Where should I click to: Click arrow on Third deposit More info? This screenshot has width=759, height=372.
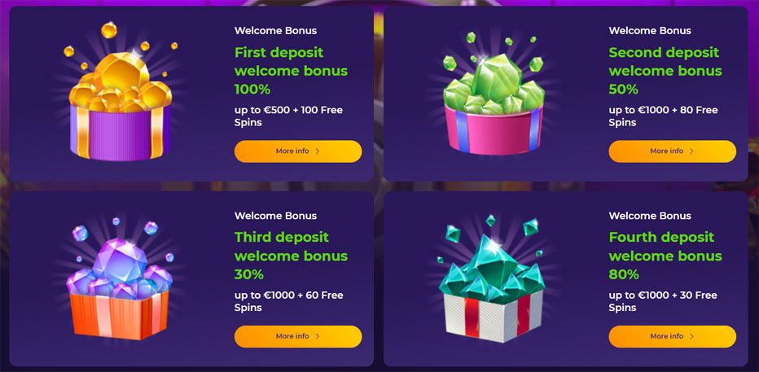(318, 337)
